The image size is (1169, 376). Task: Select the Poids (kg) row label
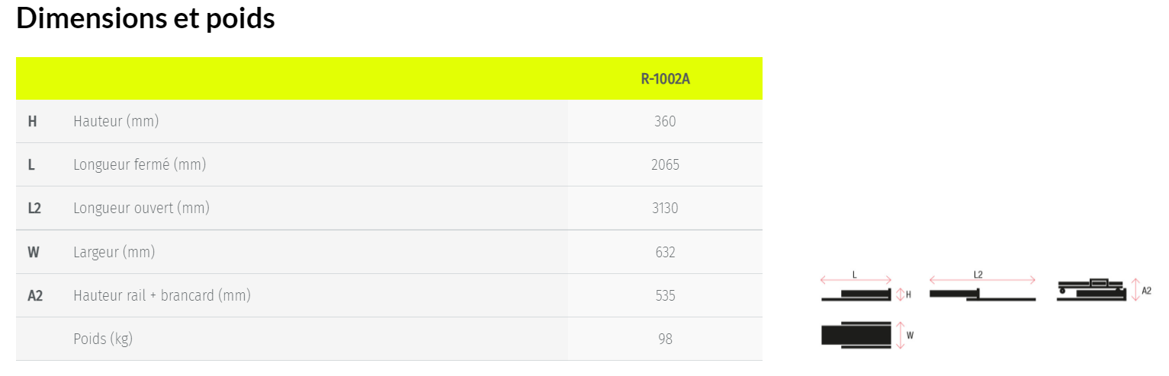coord(103,339)
